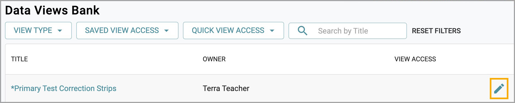This screenshot has height=103, width=515.
Task: Select the Terra Teacher owner cell
Action: pyautogui.click(x=226, y=89)
